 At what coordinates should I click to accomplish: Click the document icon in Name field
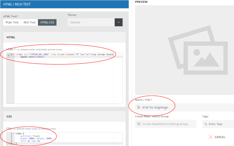tap(139, 107)
